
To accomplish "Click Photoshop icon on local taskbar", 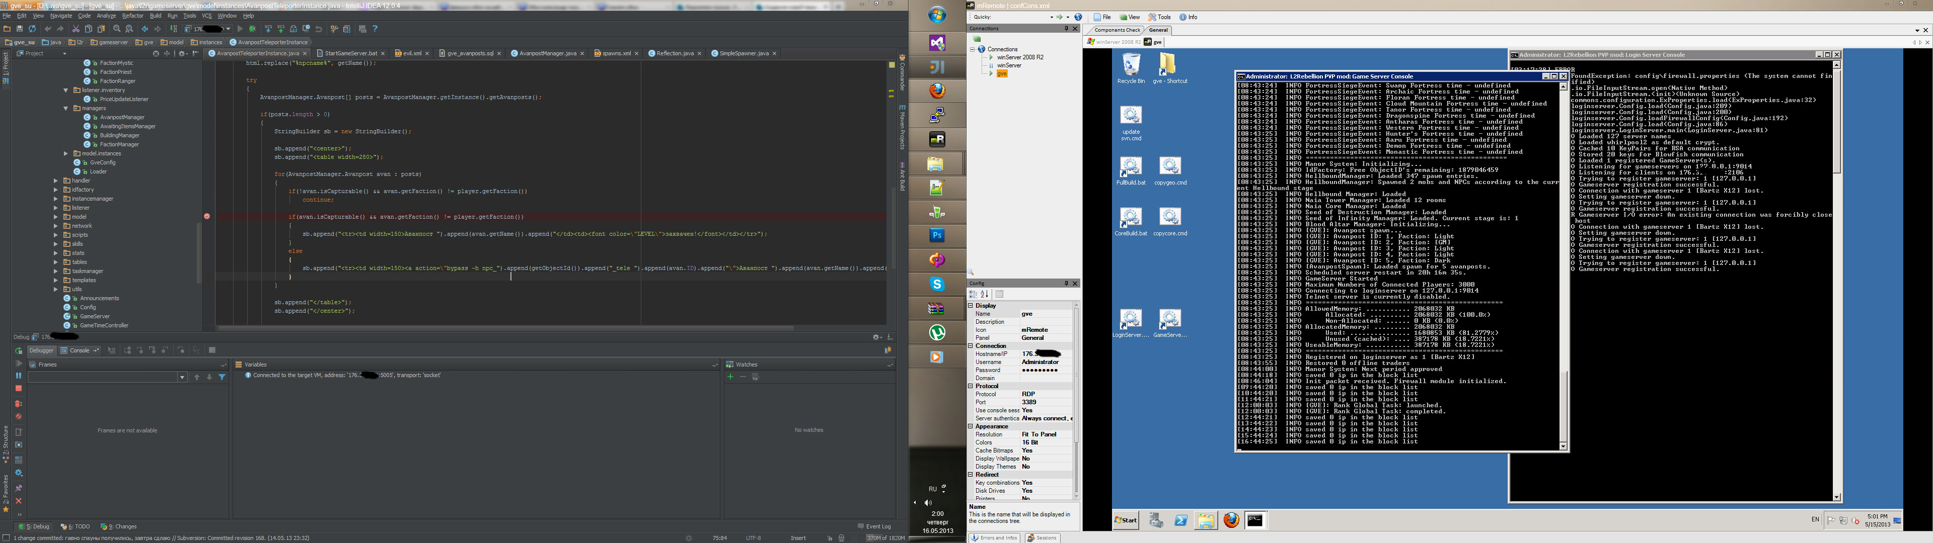I will click(x=937, y=235).
